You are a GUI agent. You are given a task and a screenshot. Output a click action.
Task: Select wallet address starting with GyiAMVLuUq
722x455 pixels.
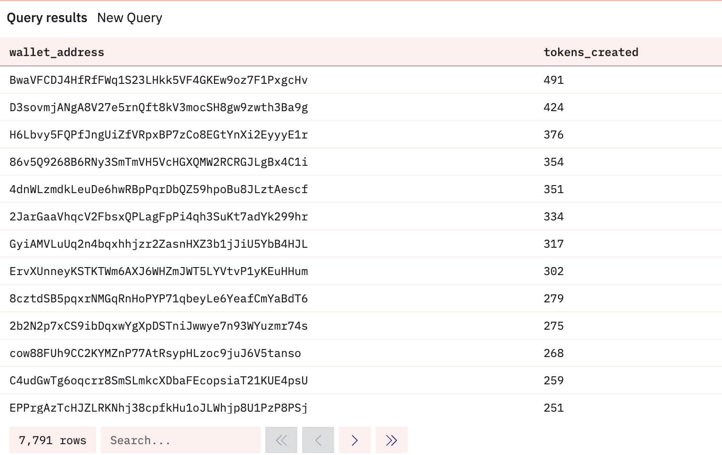[158, 244]
